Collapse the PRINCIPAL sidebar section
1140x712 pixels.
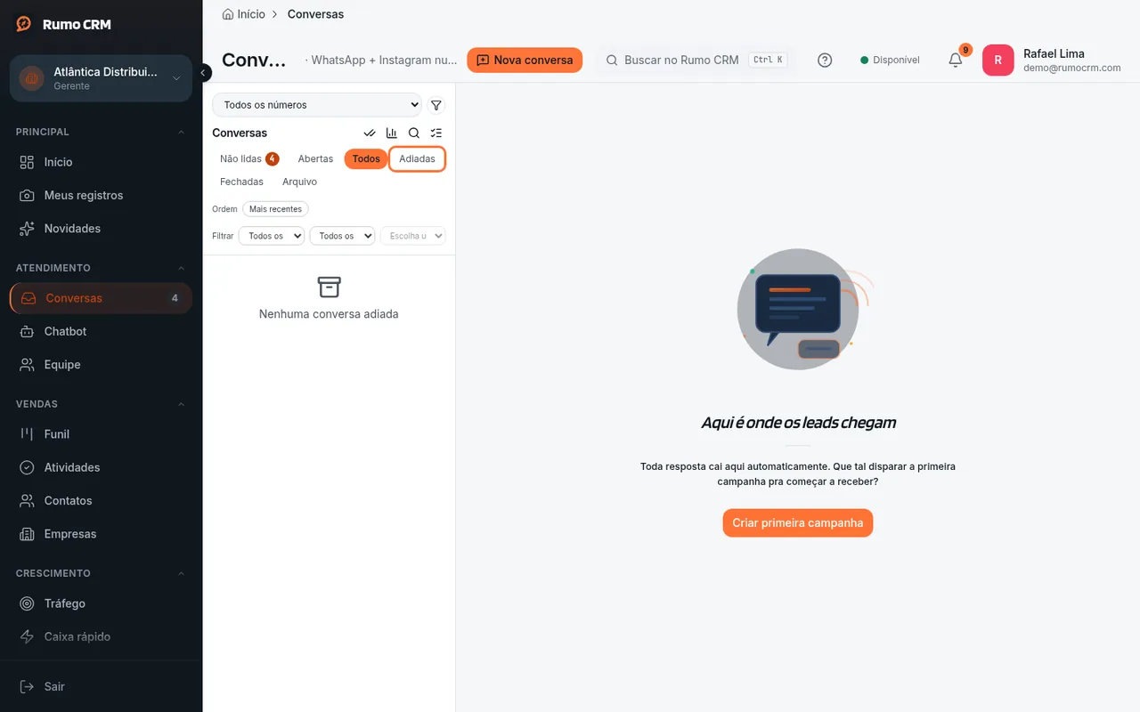click(101, 132)
